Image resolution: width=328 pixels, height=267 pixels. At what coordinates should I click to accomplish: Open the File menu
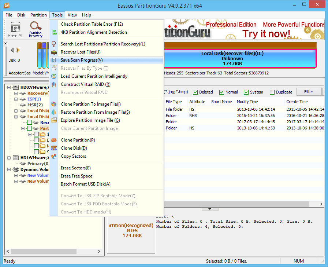tap(9, 15)
